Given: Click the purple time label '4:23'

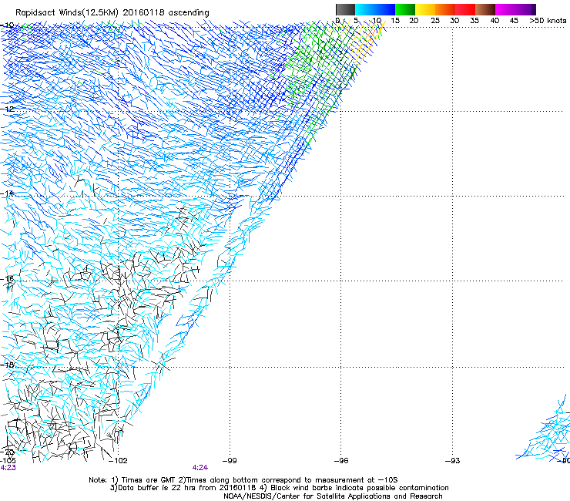Looking at the screenshot, I should point(8,468).
